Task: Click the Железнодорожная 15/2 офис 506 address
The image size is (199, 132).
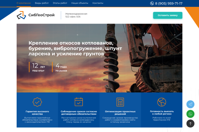Action: (76, 15)
